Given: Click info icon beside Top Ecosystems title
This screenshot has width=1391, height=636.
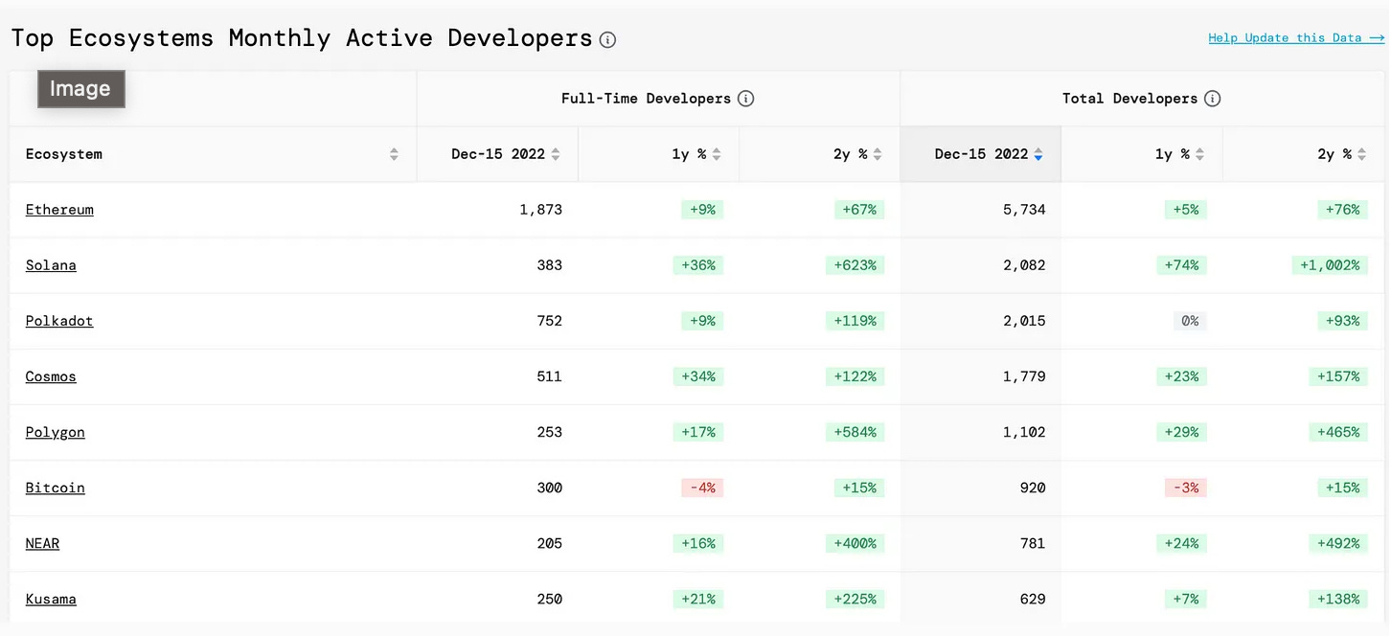Looking at the screenshot, I should click(x=607, y=39).
